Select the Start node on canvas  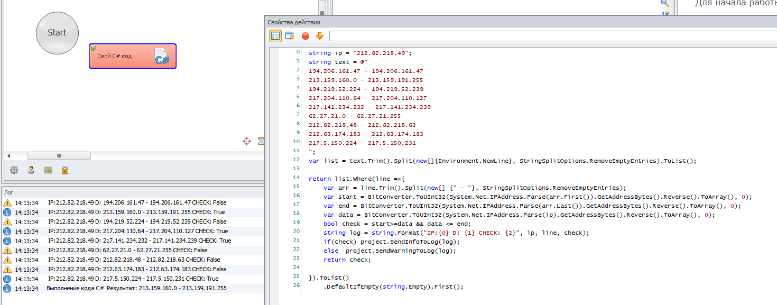coord(57,33)
